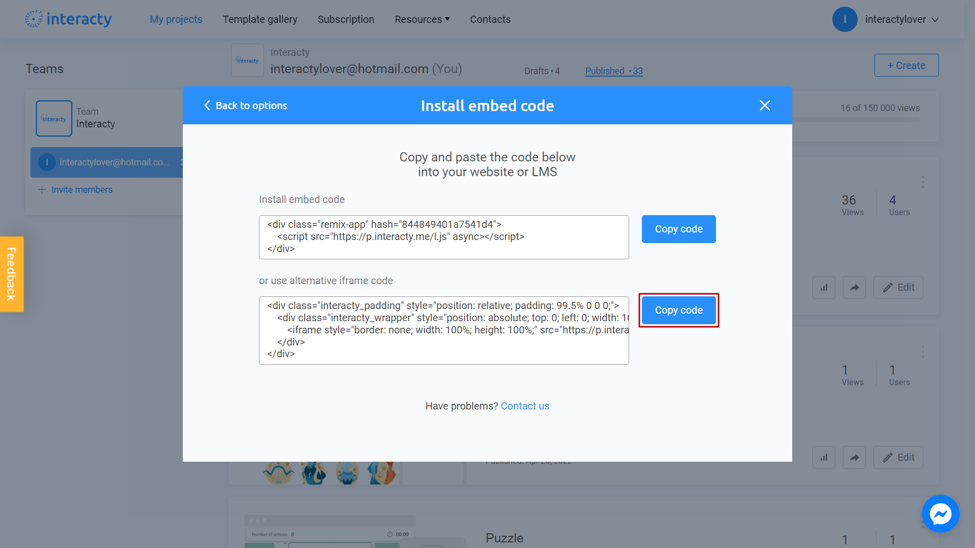The height and width of the screenshot is (548, 975).
Task: Click Invite members expander option
Action: click(76, 189)
